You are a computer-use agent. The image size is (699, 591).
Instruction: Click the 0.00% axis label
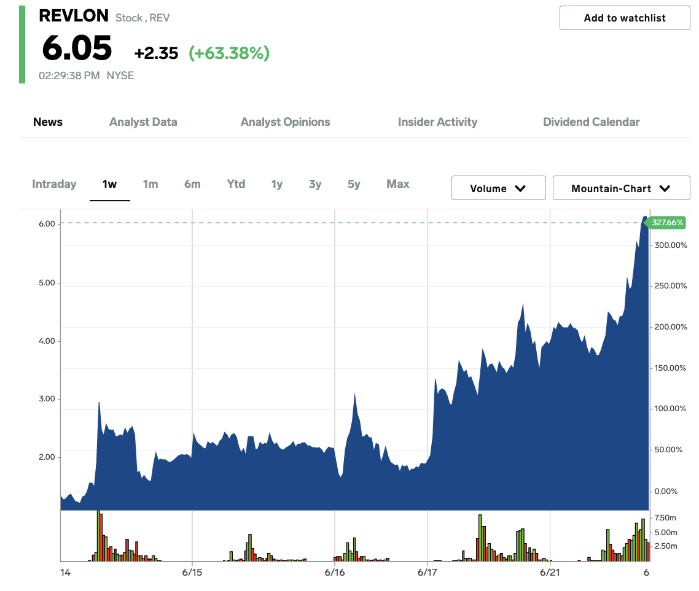click(666, 491)
